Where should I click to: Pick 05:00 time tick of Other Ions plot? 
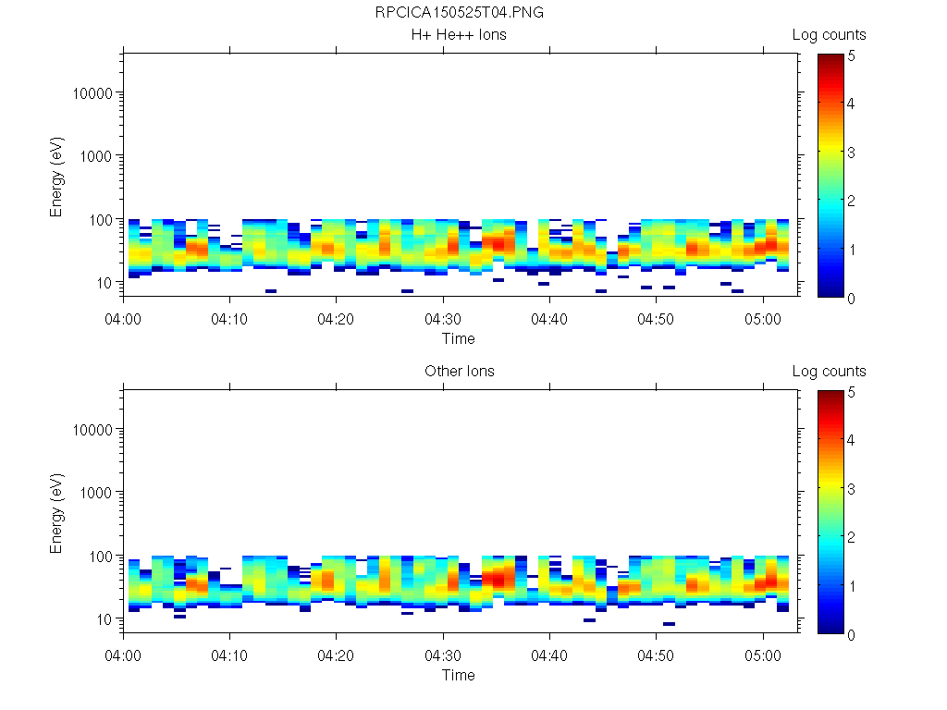point(763,655)
